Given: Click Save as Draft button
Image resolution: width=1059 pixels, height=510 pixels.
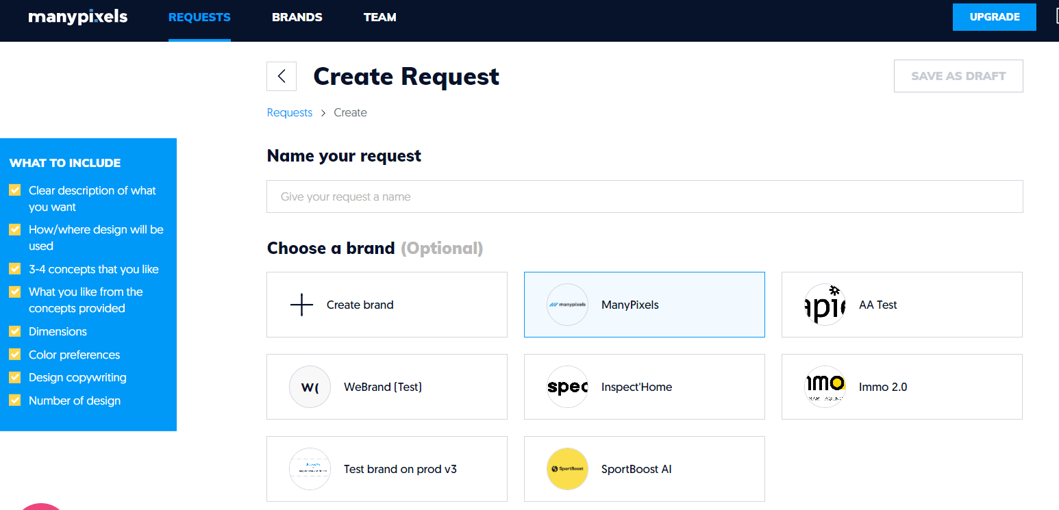Looking at the screenshot, I should click(958, 76).
